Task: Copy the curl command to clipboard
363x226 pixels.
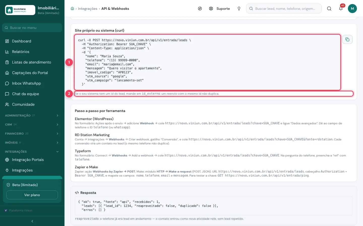Action: tap(347, 39)
